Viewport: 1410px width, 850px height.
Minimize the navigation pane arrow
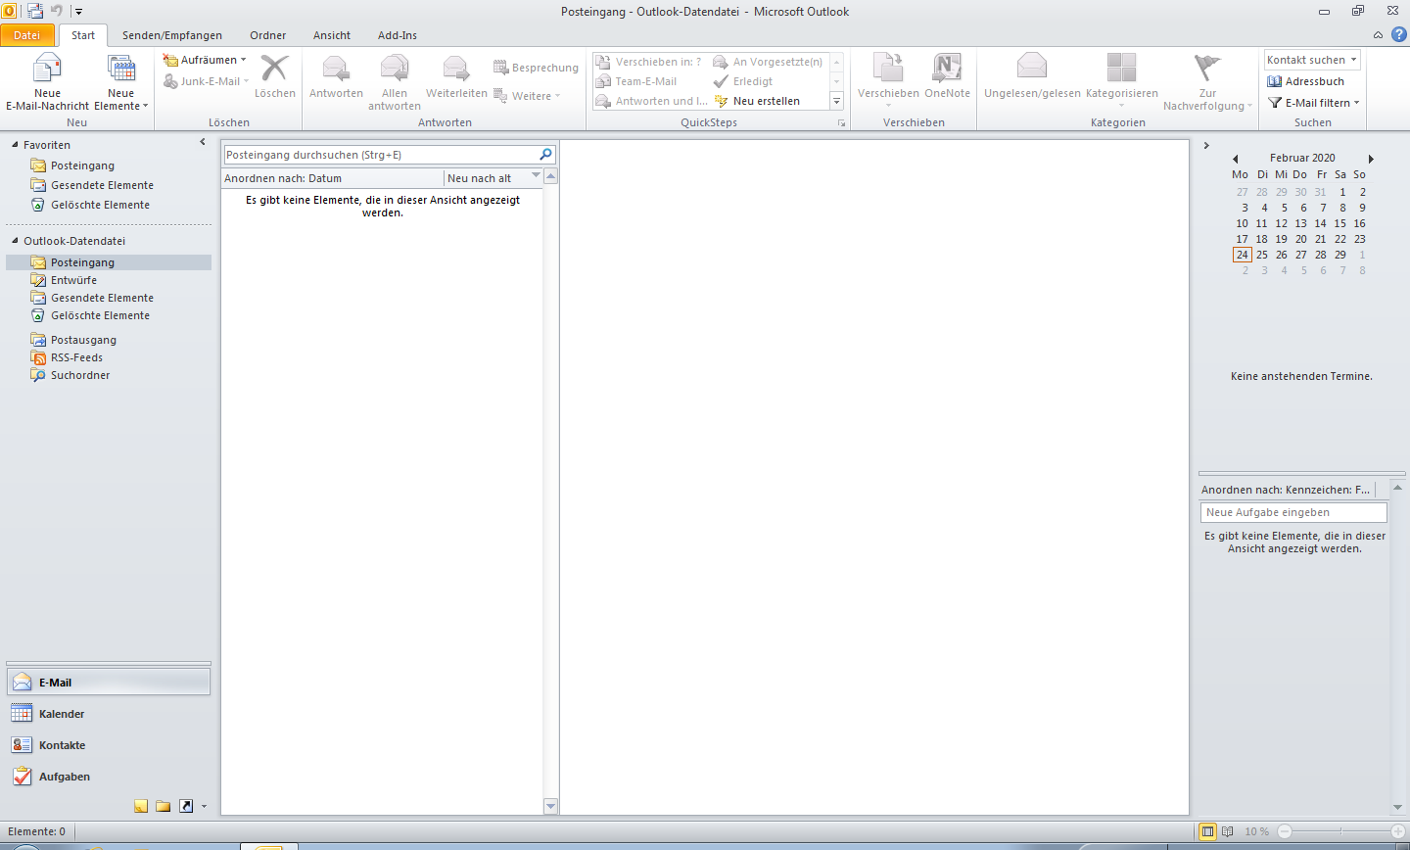coord(203,143)
